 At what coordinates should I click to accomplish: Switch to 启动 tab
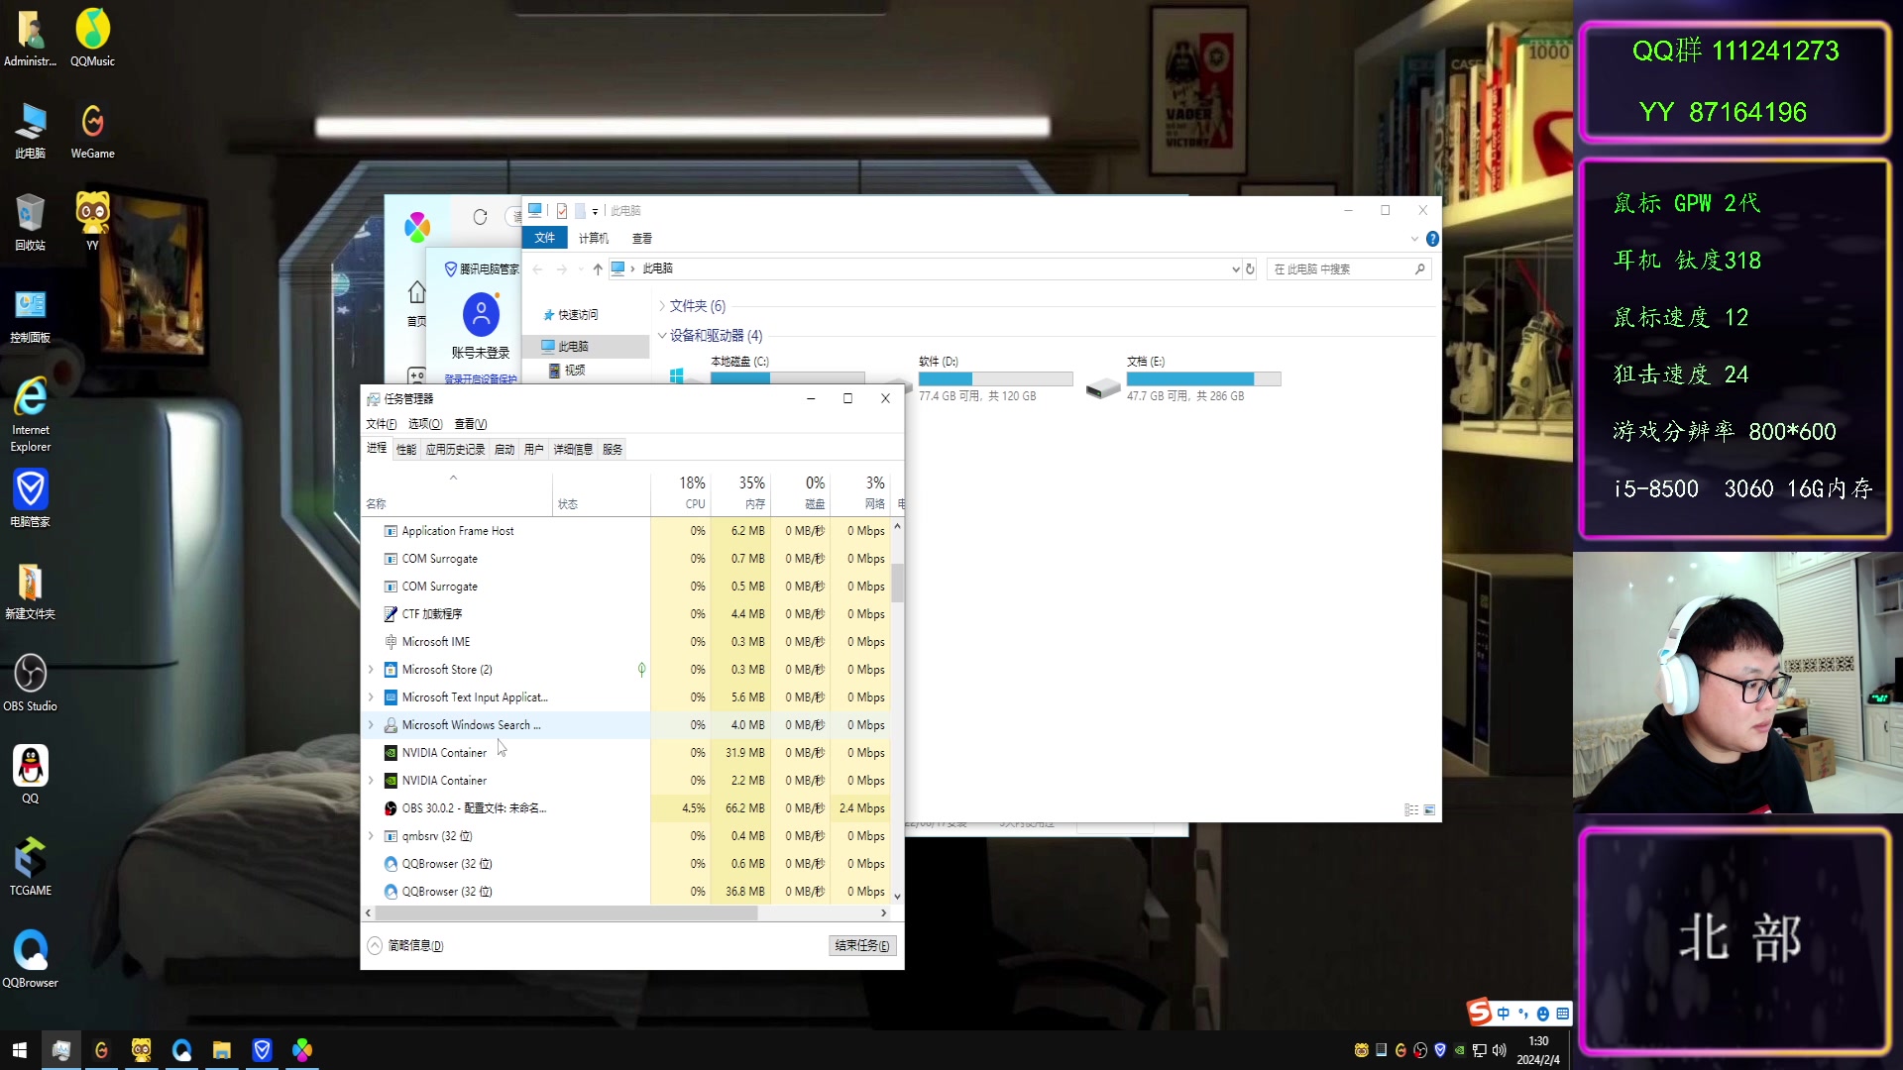click(x=504, y=450)
